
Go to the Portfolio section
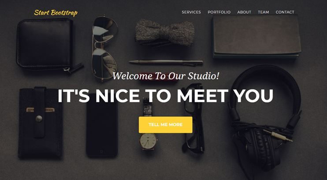pyautogui.click(x=219, y=12)
